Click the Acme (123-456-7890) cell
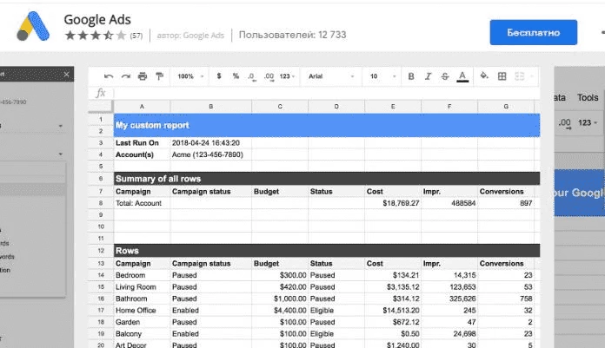 pyautogui.click(x=210, y=154)
